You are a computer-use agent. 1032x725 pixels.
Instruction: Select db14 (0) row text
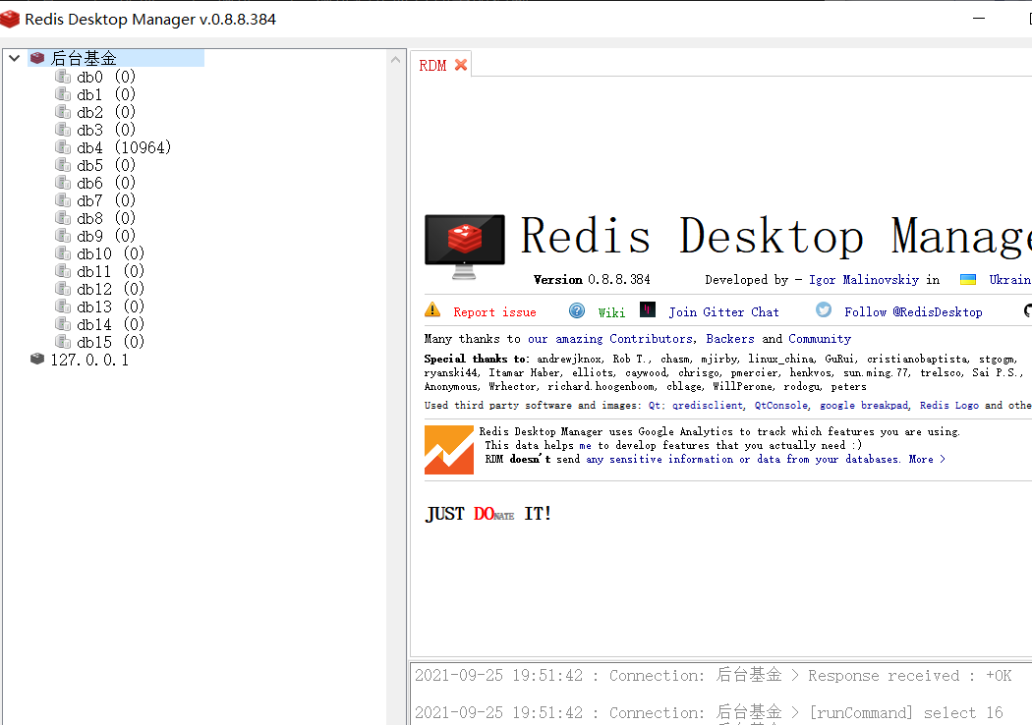click(x=110, y=324)
